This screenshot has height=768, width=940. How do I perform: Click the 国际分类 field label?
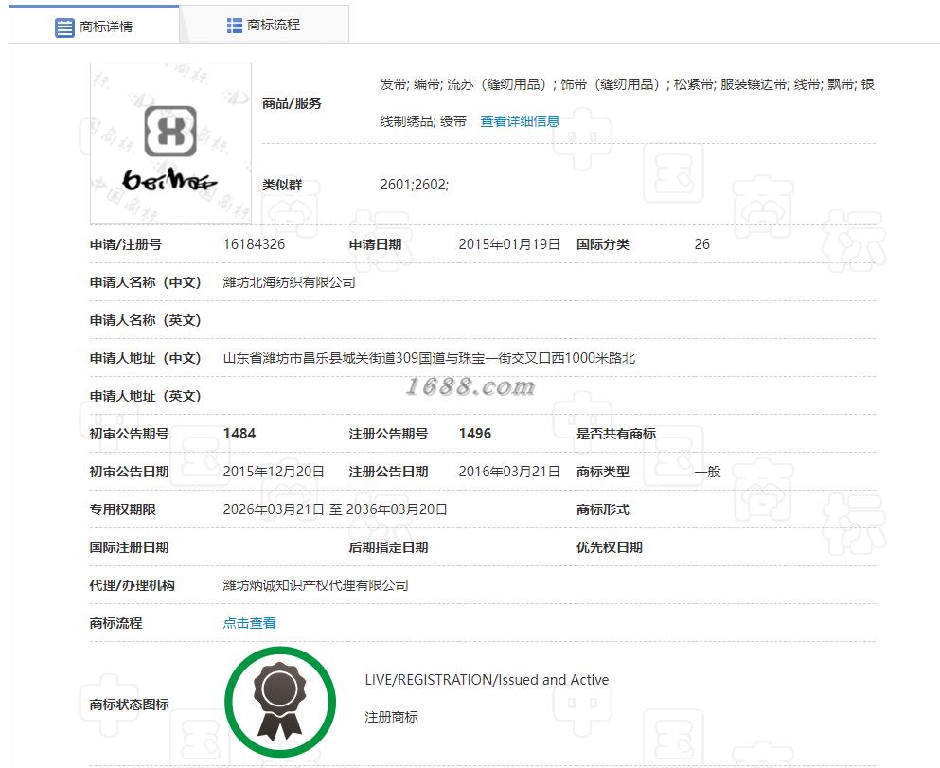pyautogui.click(x=602, y=244)
